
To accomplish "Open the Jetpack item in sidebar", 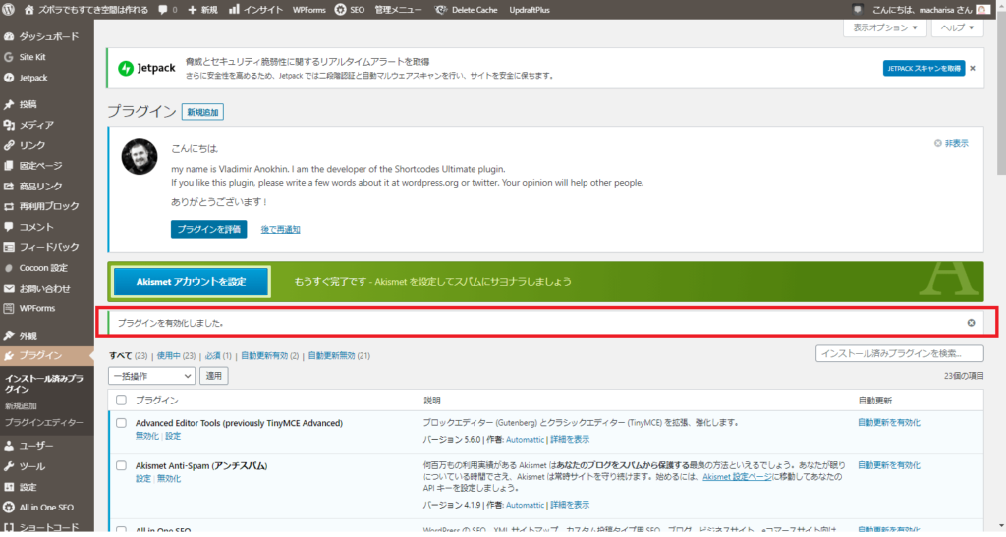I will point(32,78).
